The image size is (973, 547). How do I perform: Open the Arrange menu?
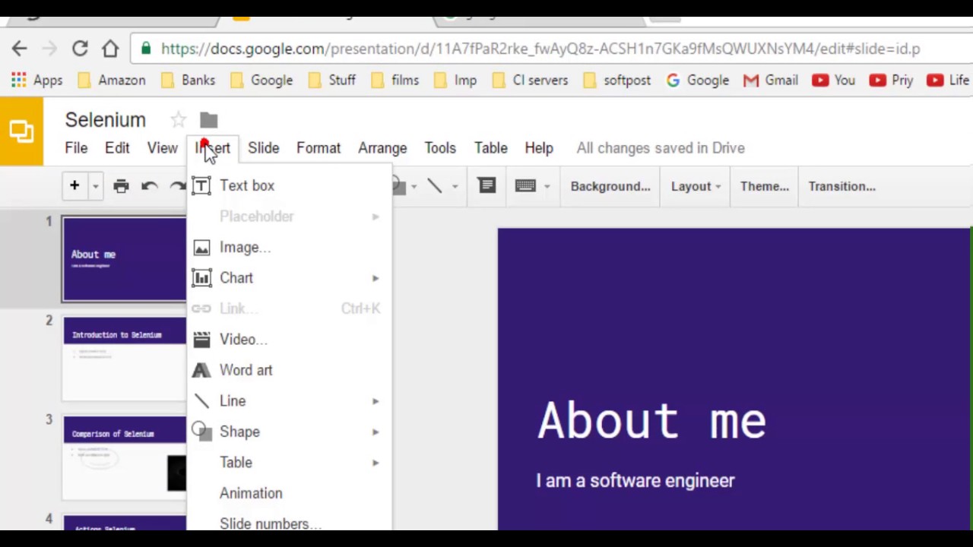pos(382,148)
